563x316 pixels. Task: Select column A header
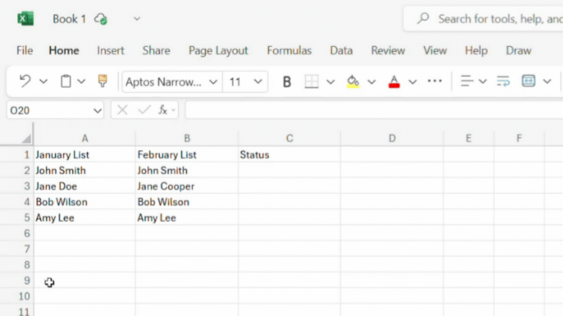point(85,138)
